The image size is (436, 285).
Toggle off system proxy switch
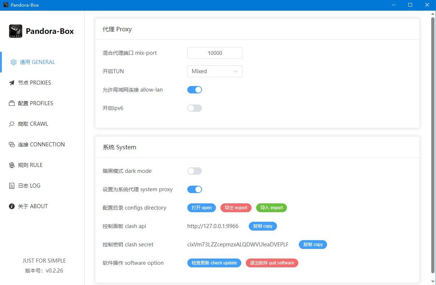195,189
